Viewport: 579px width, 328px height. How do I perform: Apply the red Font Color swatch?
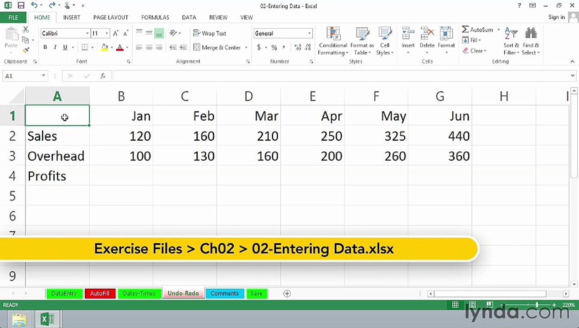point(120,47)
